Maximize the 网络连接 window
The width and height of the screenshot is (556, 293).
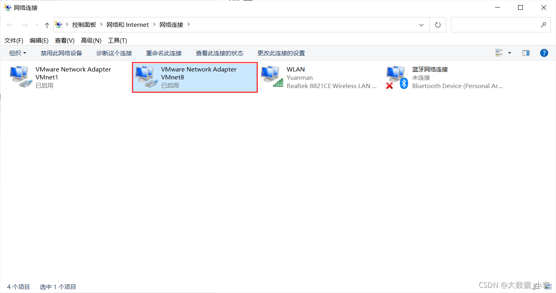point(520,8)
